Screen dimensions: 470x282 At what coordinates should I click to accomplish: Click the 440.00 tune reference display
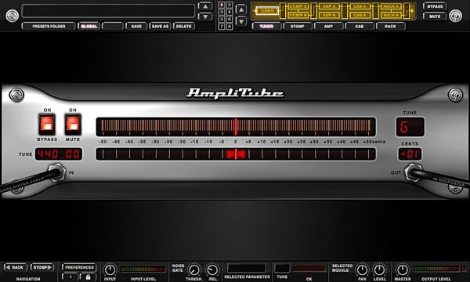(x=59, y=154)
